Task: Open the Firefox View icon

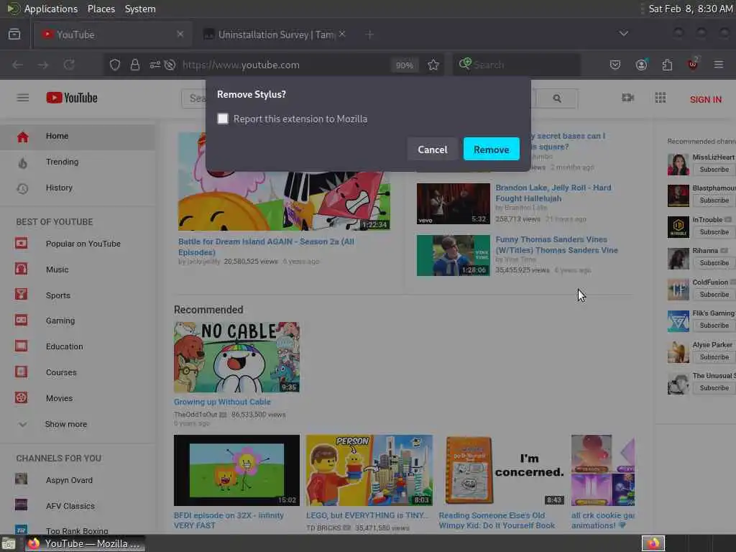Action: (x=14, y=34)
